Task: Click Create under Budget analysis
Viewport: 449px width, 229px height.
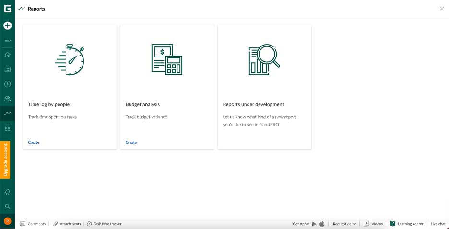Action: [131, 142]
